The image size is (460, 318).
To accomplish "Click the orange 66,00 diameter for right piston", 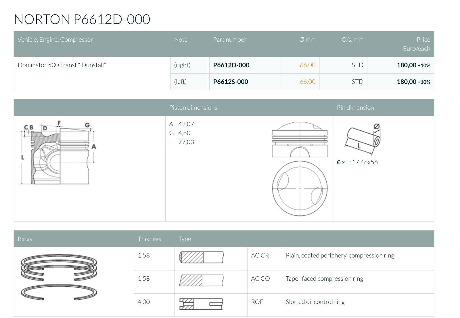I will [307, 65].
